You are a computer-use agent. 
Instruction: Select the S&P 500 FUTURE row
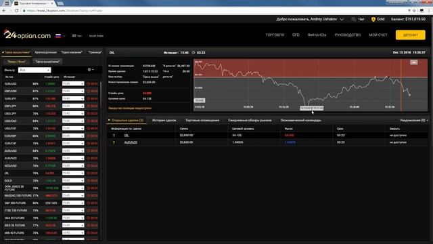click(x=51, y=203)
